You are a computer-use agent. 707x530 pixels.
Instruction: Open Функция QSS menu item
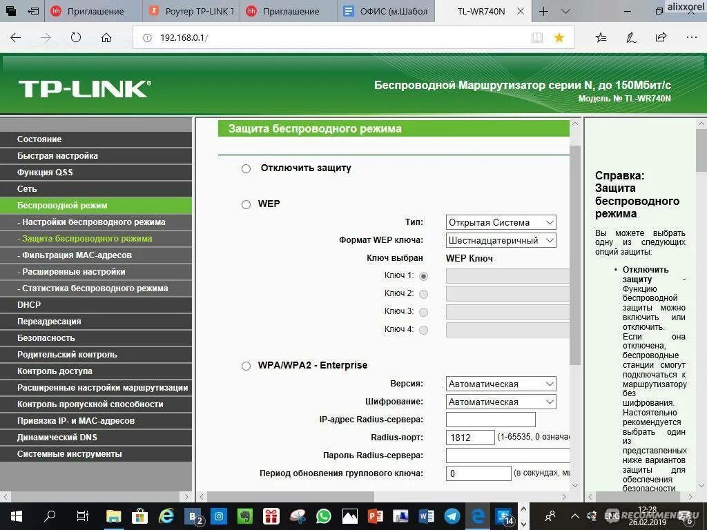point(96,172)
